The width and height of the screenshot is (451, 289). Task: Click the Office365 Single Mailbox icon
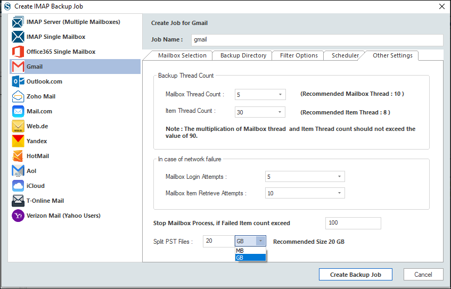pos(18,52)
